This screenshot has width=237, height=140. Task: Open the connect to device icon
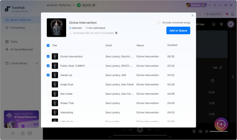[200, 131]
